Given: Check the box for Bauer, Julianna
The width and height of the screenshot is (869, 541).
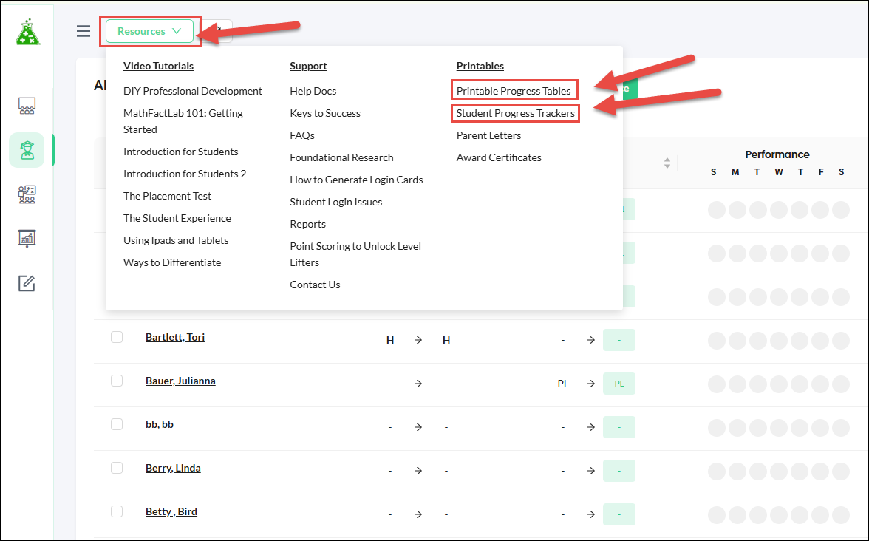Looking at the screenshot, I should pyautogui.click(x=117, y=381).
